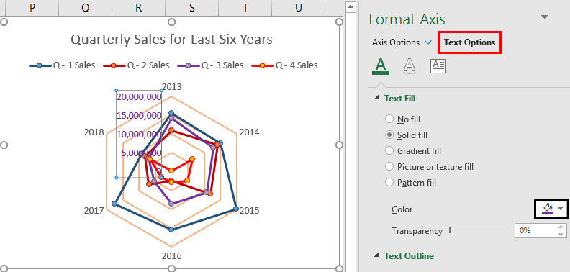This screenshot has width=570, height=272.
Task: Select the Pattern fill radio button
Action: [x=389, y=182]
